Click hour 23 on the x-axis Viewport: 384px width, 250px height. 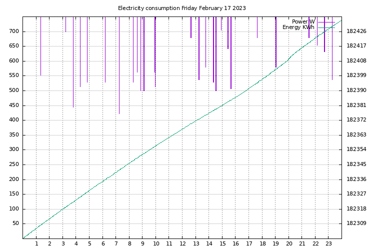pyautogui.click(x=328, y=244)
